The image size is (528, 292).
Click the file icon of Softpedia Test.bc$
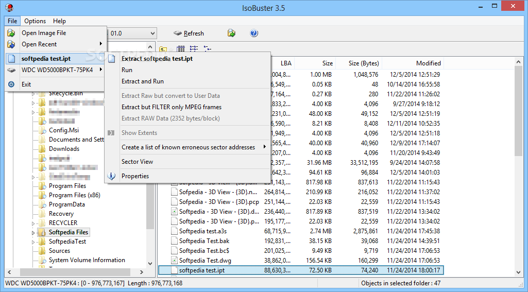(x=174, y=251)
